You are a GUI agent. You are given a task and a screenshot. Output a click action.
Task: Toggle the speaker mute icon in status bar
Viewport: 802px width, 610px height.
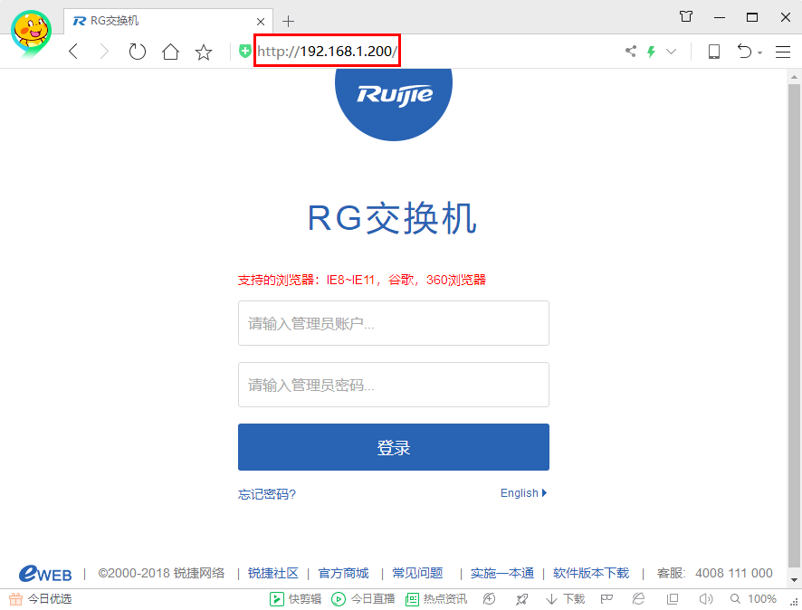coord(704,599)
